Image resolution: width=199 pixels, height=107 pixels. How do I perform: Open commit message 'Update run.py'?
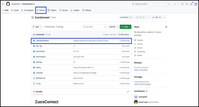pyautogui.click(x=78, y=84)
